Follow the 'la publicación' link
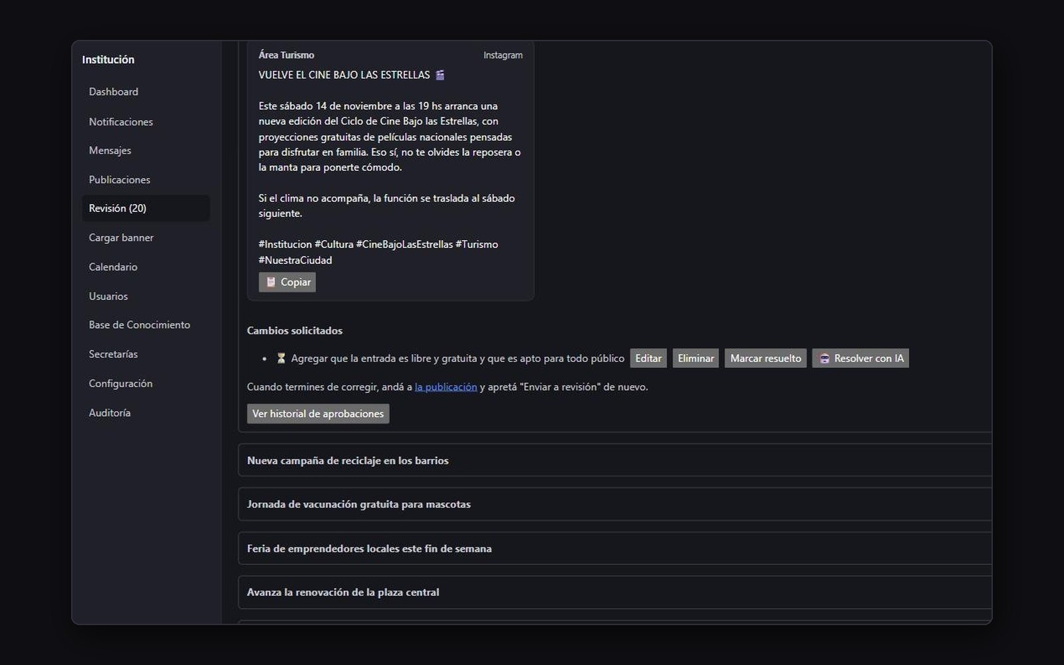 pos(446,387)
